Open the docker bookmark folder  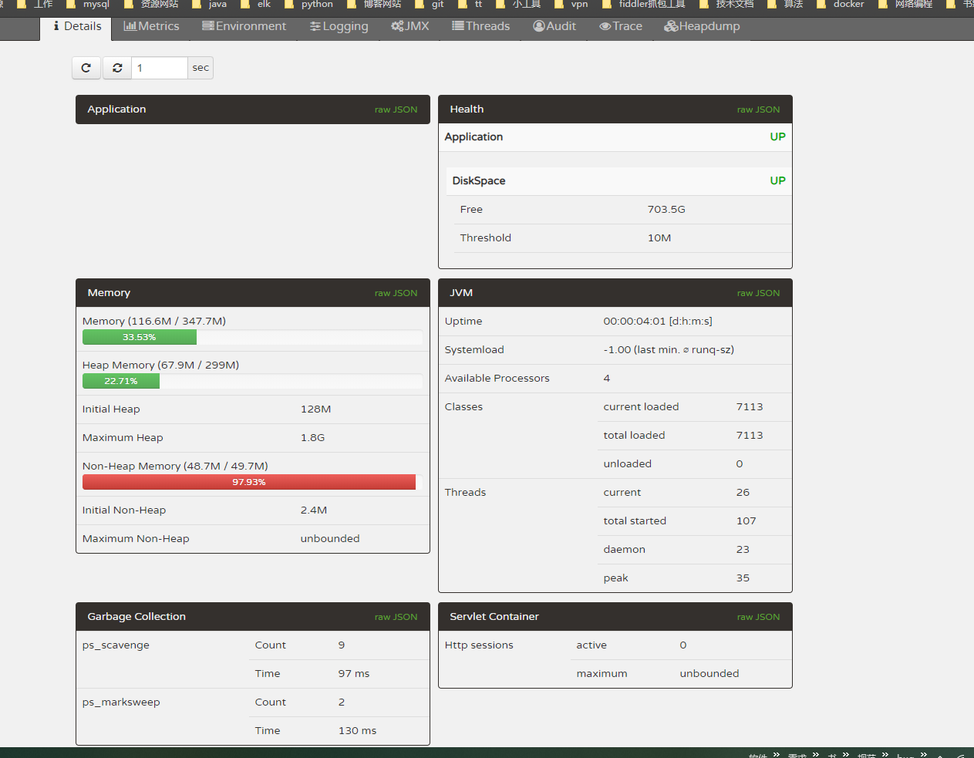(x=840, y=5)
